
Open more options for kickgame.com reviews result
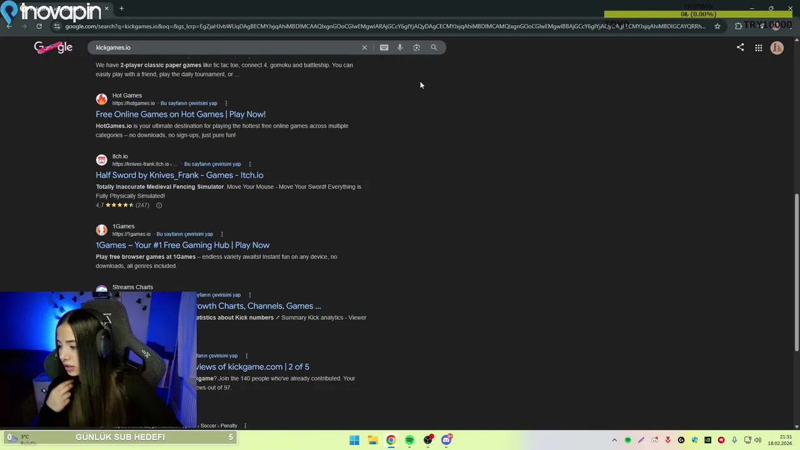pos(246,356)
